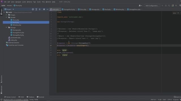Click the Run icon in toolbar

162,6
